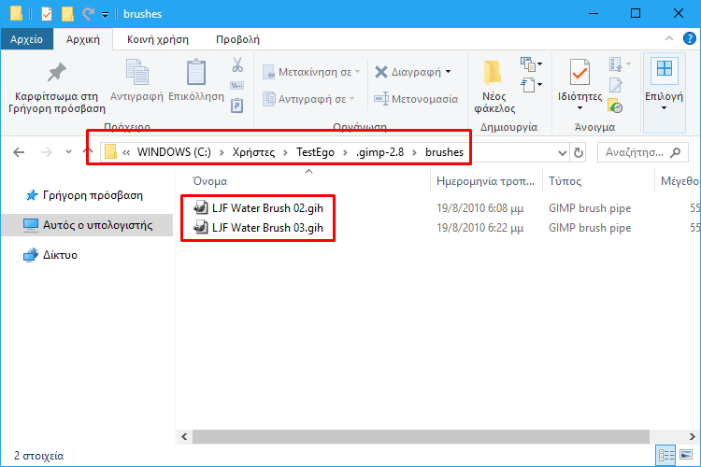The width and height of the screenshot is (701, 467).
Task: Click the copy path icon
Action: coord(237,85)
